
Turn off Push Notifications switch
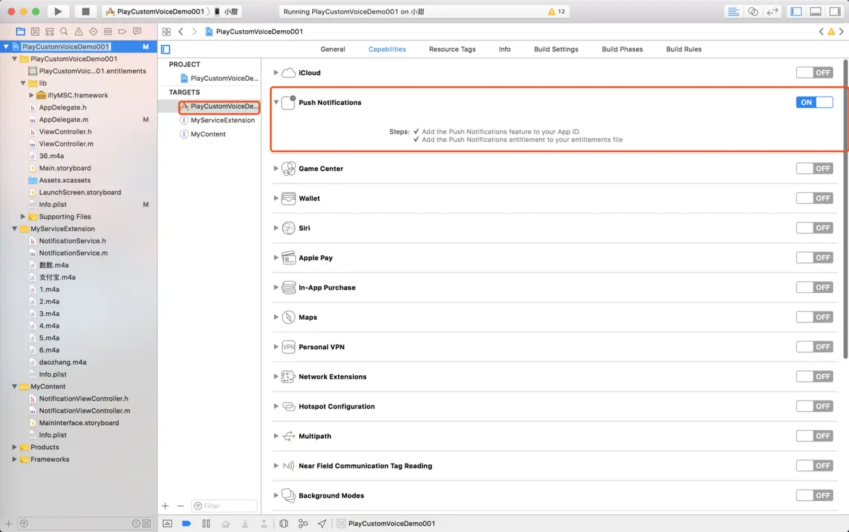[814, 102]
